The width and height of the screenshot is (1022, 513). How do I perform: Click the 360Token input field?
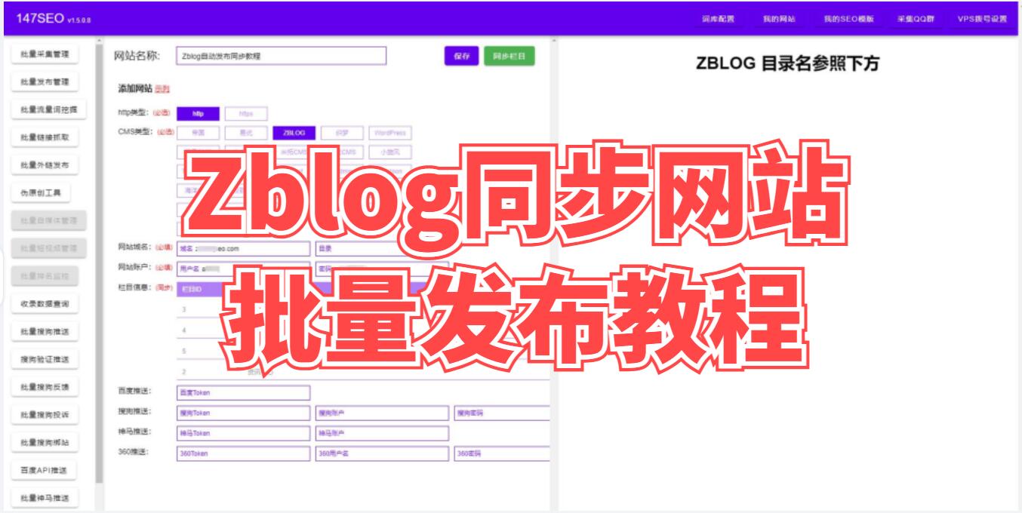coord(243,453)
